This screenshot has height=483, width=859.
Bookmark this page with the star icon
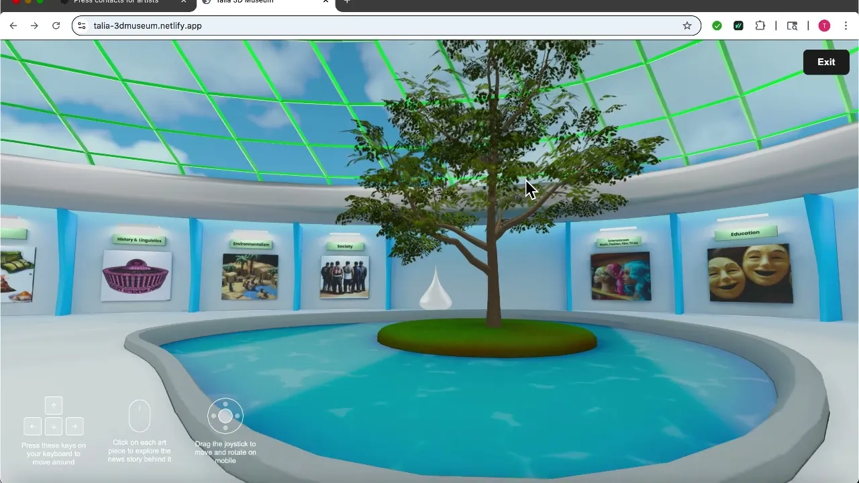(x=687, y=25)
